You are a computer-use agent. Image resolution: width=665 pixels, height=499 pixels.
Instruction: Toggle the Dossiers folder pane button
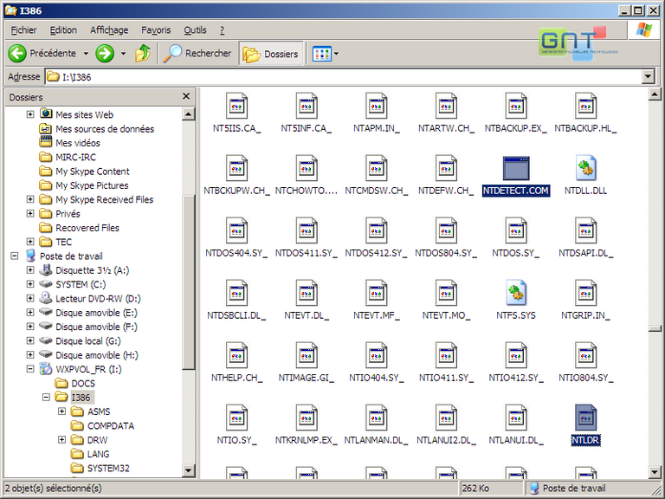270,54
